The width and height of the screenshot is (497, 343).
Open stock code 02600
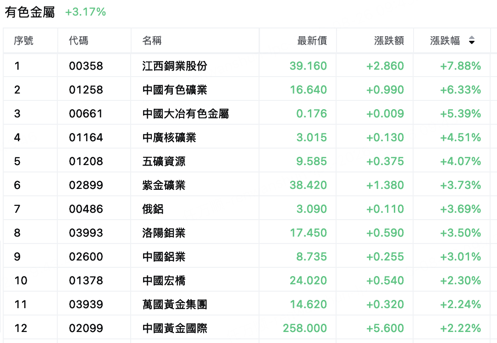click(86, 257)
